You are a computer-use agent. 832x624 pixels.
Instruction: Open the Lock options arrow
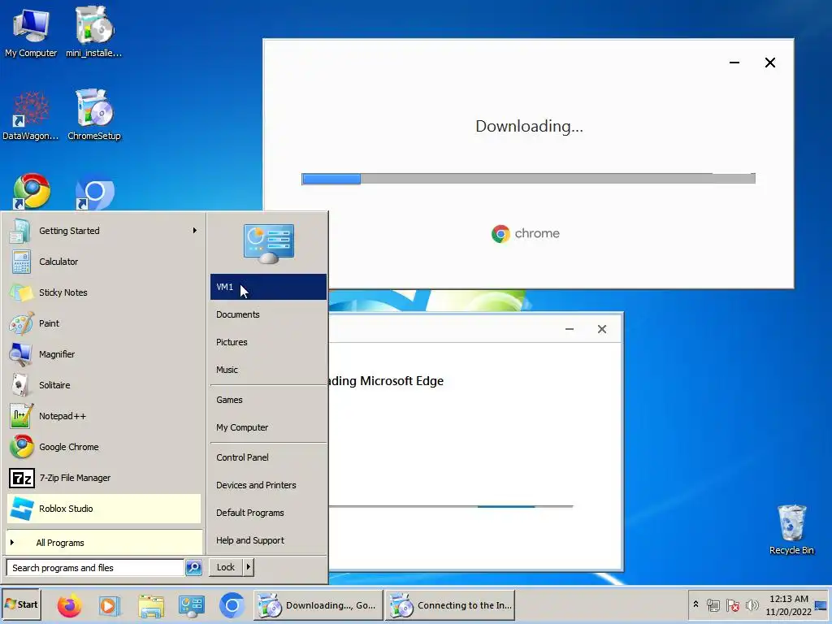point(248,566)
